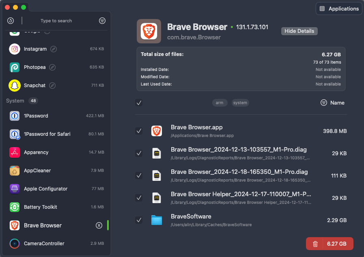The image size is (364, 257).
Task: Select the 1Password app icon
Action: pyautogui.click(x=15, y=116)
